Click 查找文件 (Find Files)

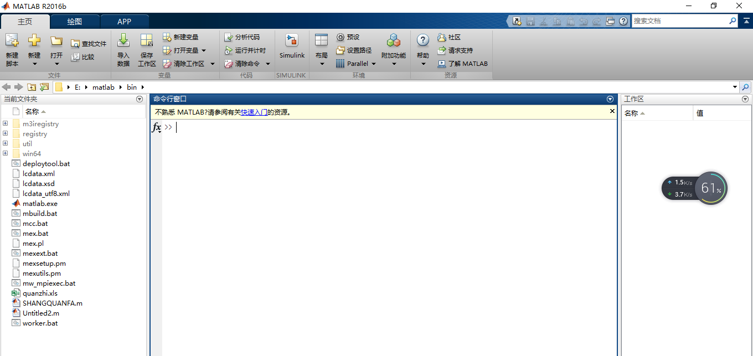(x=89, y=44)
